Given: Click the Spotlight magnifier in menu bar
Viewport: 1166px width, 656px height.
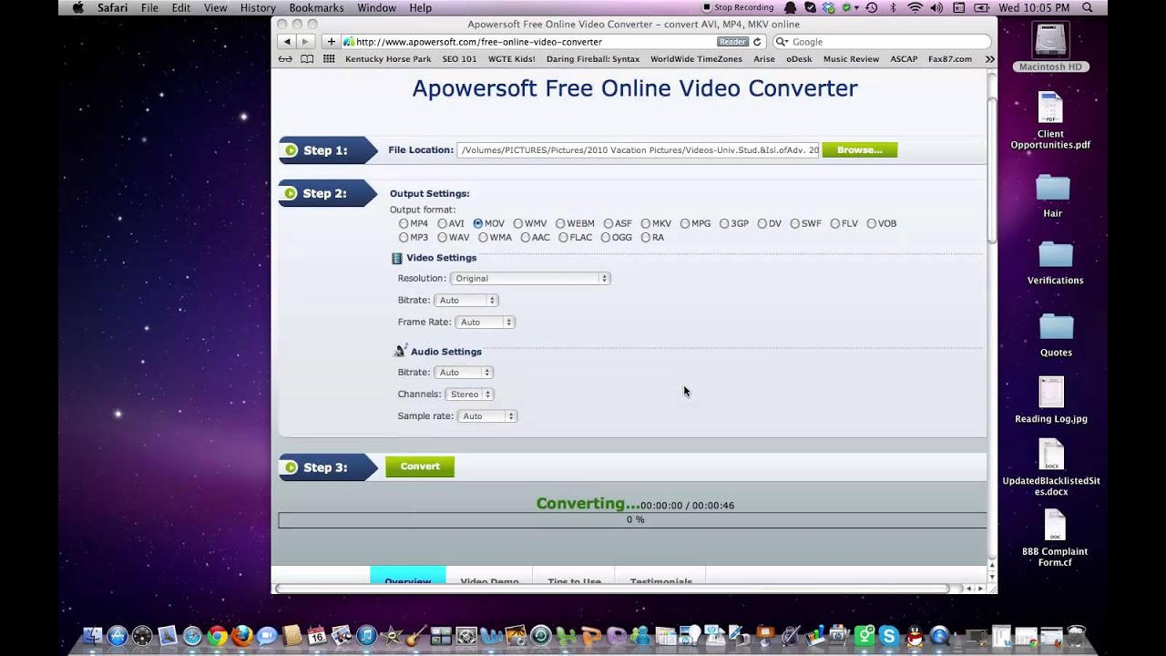Looking at the screenshot, I should click(1087, 7).
